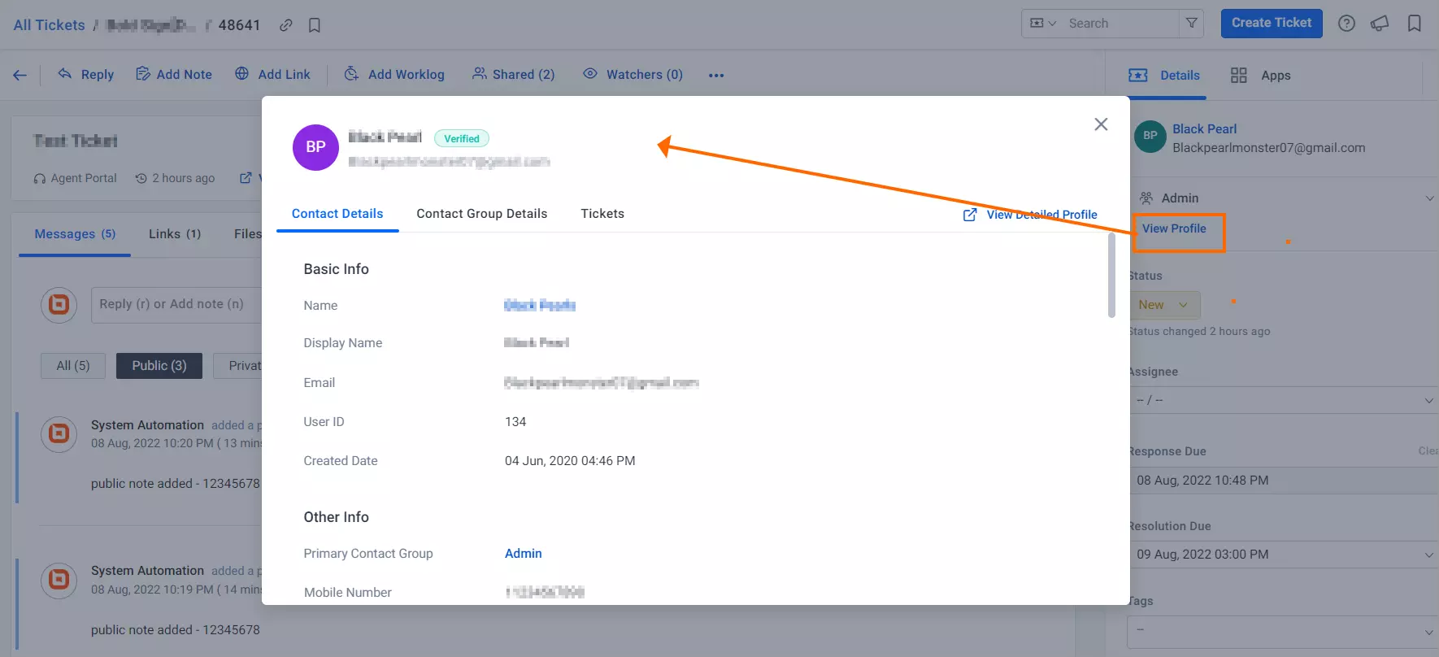Open Watchers (0) list
The image size is (1439, 657).
tap(633, 75)
